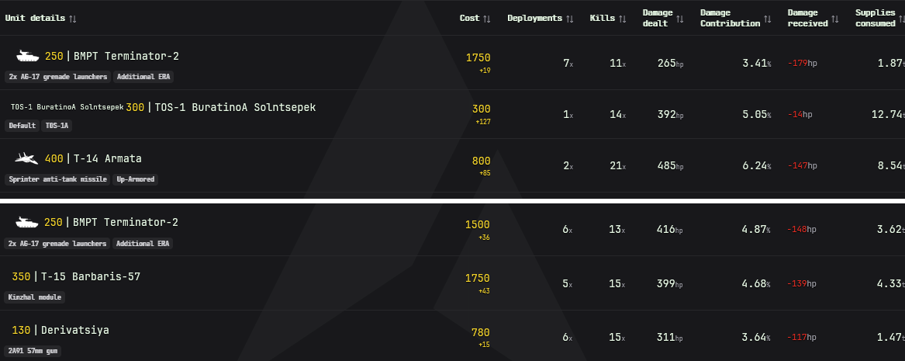The height and width of the screenshot is (361, 905).
Task: Click the jet icon beside T-14 Armata
Action: (26, 158)
